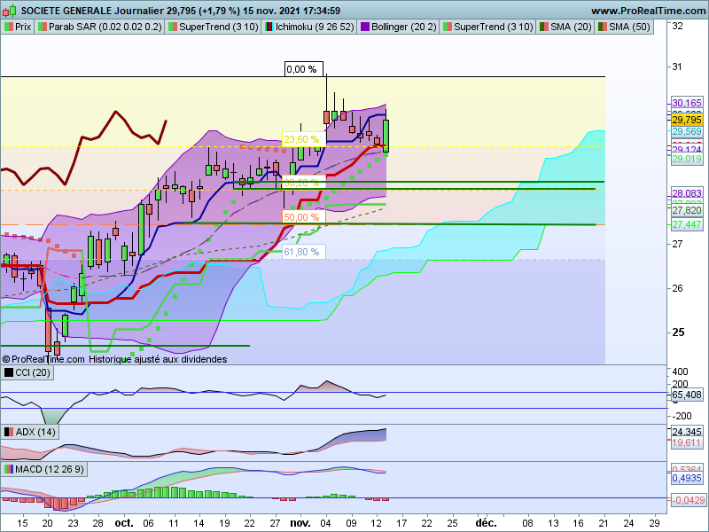
Task: Click the 29,019 green price tag
Action: (x=686, y=159)
